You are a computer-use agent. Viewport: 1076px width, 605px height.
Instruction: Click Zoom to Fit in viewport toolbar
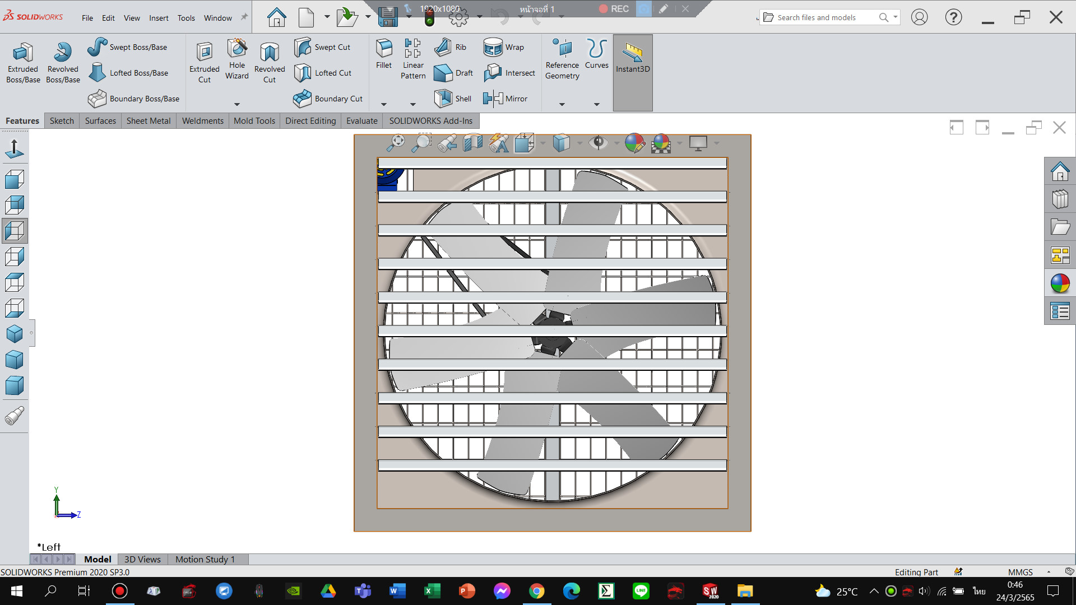point(396,143)
